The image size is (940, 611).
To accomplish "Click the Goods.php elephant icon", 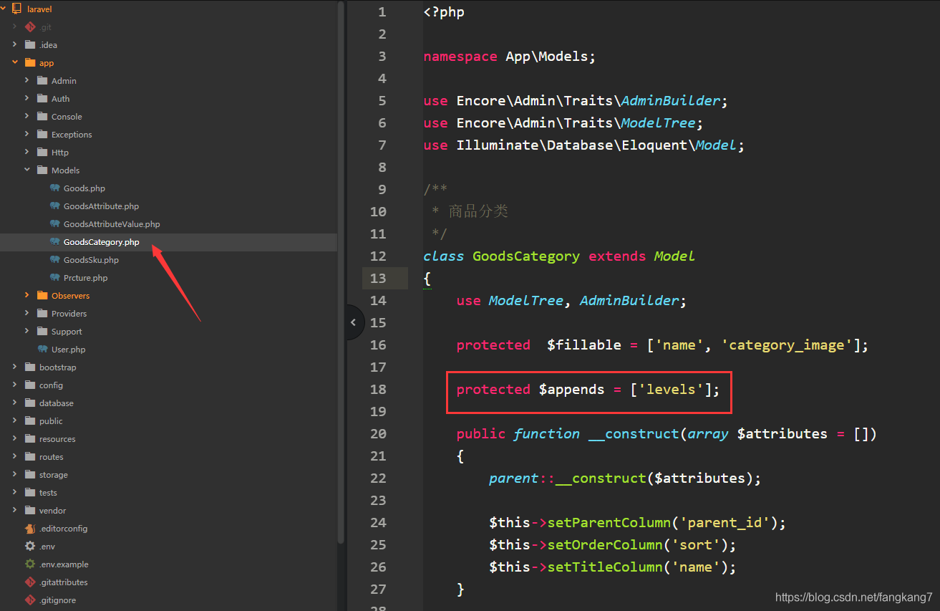I will click(x=55, y=188).
